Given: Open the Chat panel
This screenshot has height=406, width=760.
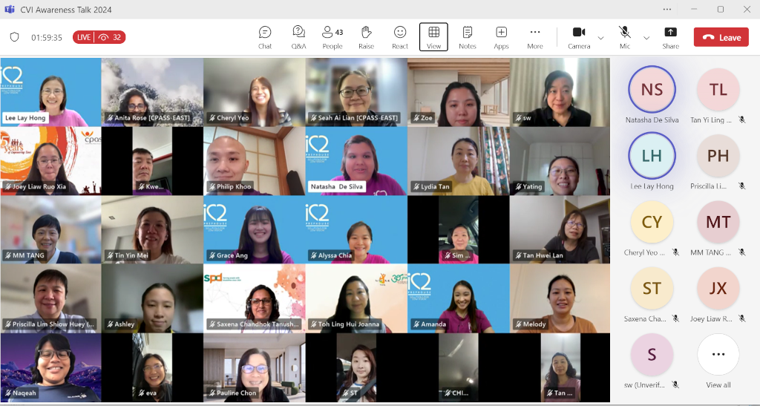Looking at the screenshot, I should point(265,37).
